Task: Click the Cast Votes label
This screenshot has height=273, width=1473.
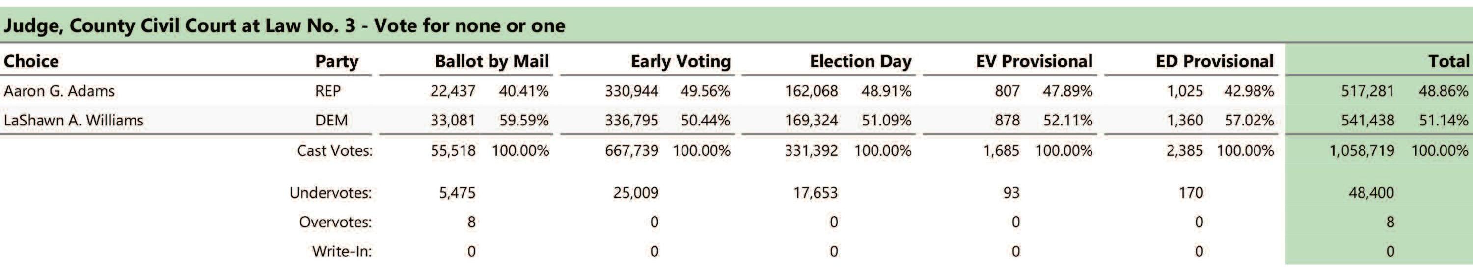Action: point(334,151)
